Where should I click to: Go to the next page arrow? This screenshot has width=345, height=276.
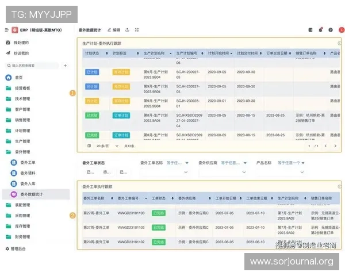click(335, 146)
